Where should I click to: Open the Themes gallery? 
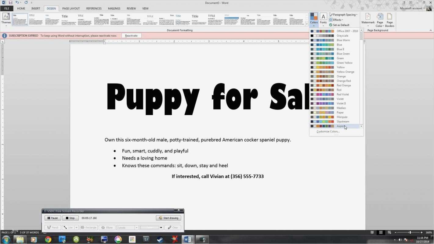point(6,20)
